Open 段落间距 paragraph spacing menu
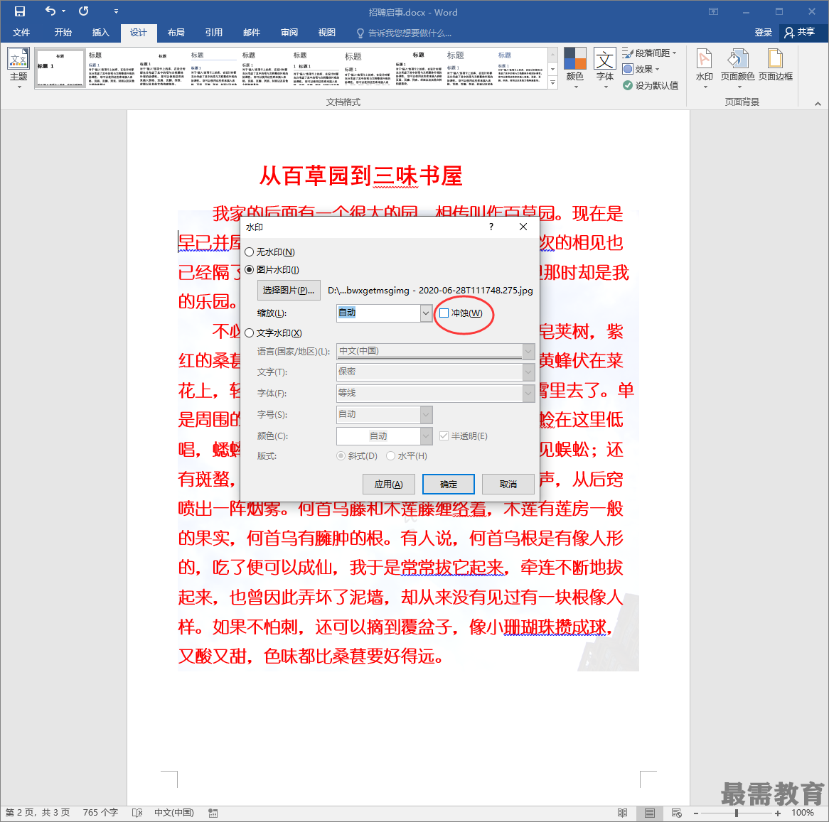This screenshot has width=829, height=822. [x=649, y=53]
